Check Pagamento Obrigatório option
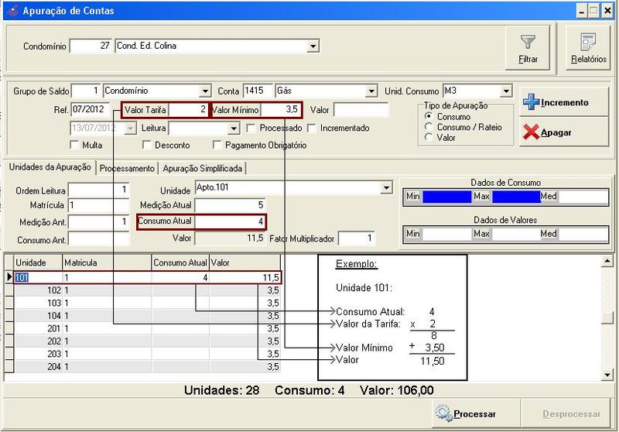The image size is (619, 432). 217,145
